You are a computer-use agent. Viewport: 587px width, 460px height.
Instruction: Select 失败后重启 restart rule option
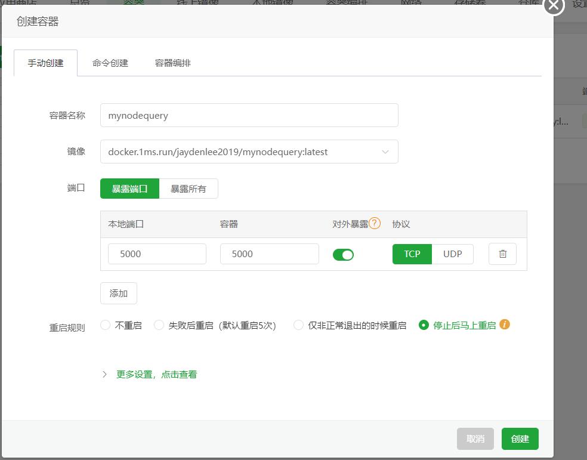pos(159,325)
